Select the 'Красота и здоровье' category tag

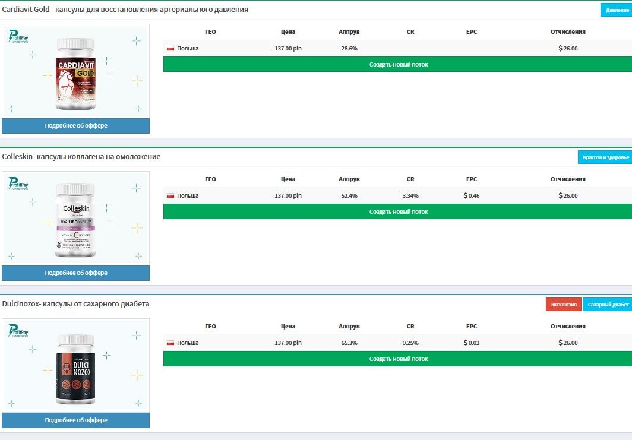pyautogui.click(x=605, y=157)
